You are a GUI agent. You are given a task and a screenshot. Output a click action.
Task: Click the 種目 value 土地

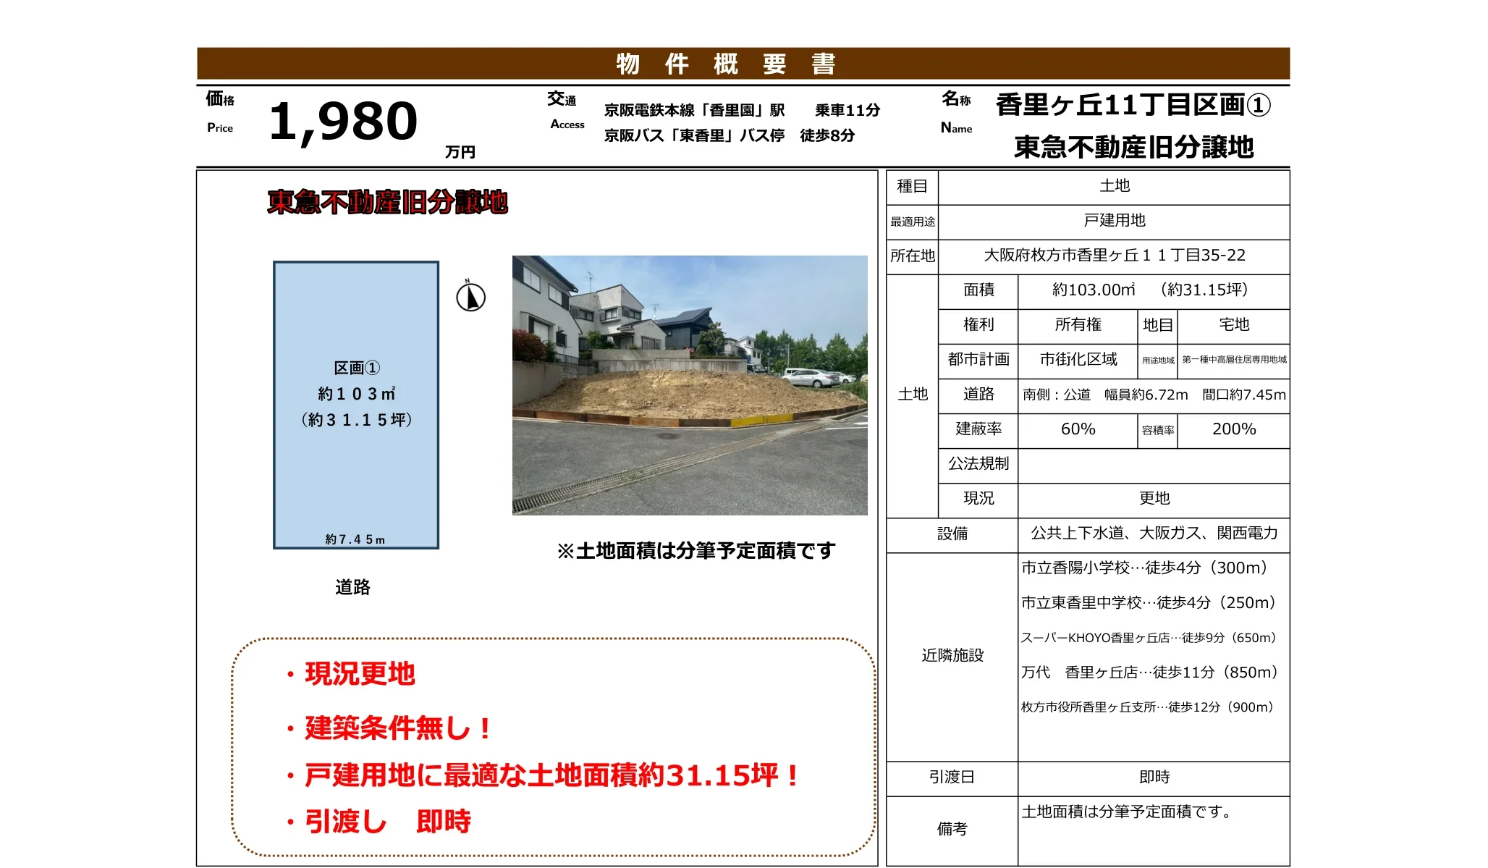pos(1115,186)
